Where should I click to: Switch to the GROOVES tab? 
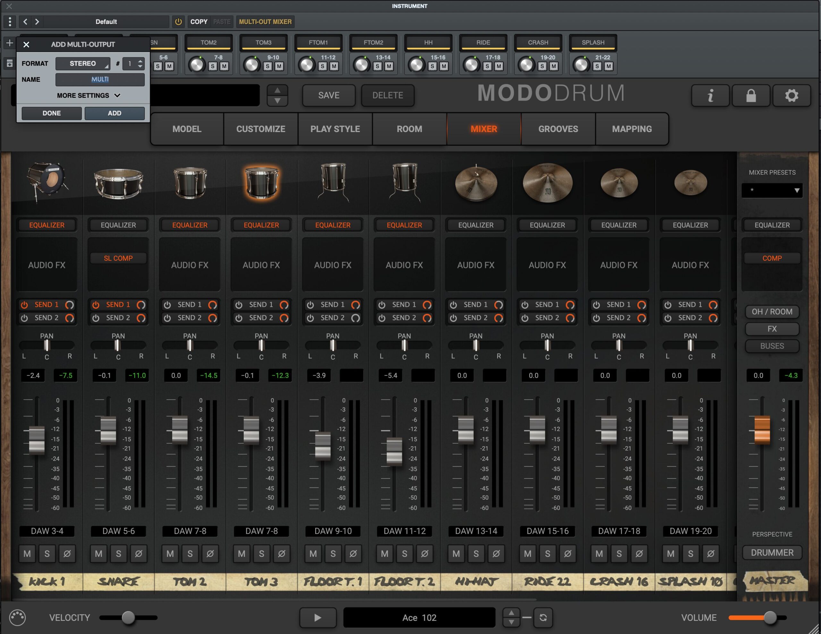[558, 129]
